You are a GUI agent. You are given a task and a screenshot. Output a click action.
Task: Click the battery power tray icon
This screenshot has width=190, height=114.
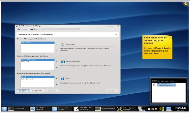162,109
